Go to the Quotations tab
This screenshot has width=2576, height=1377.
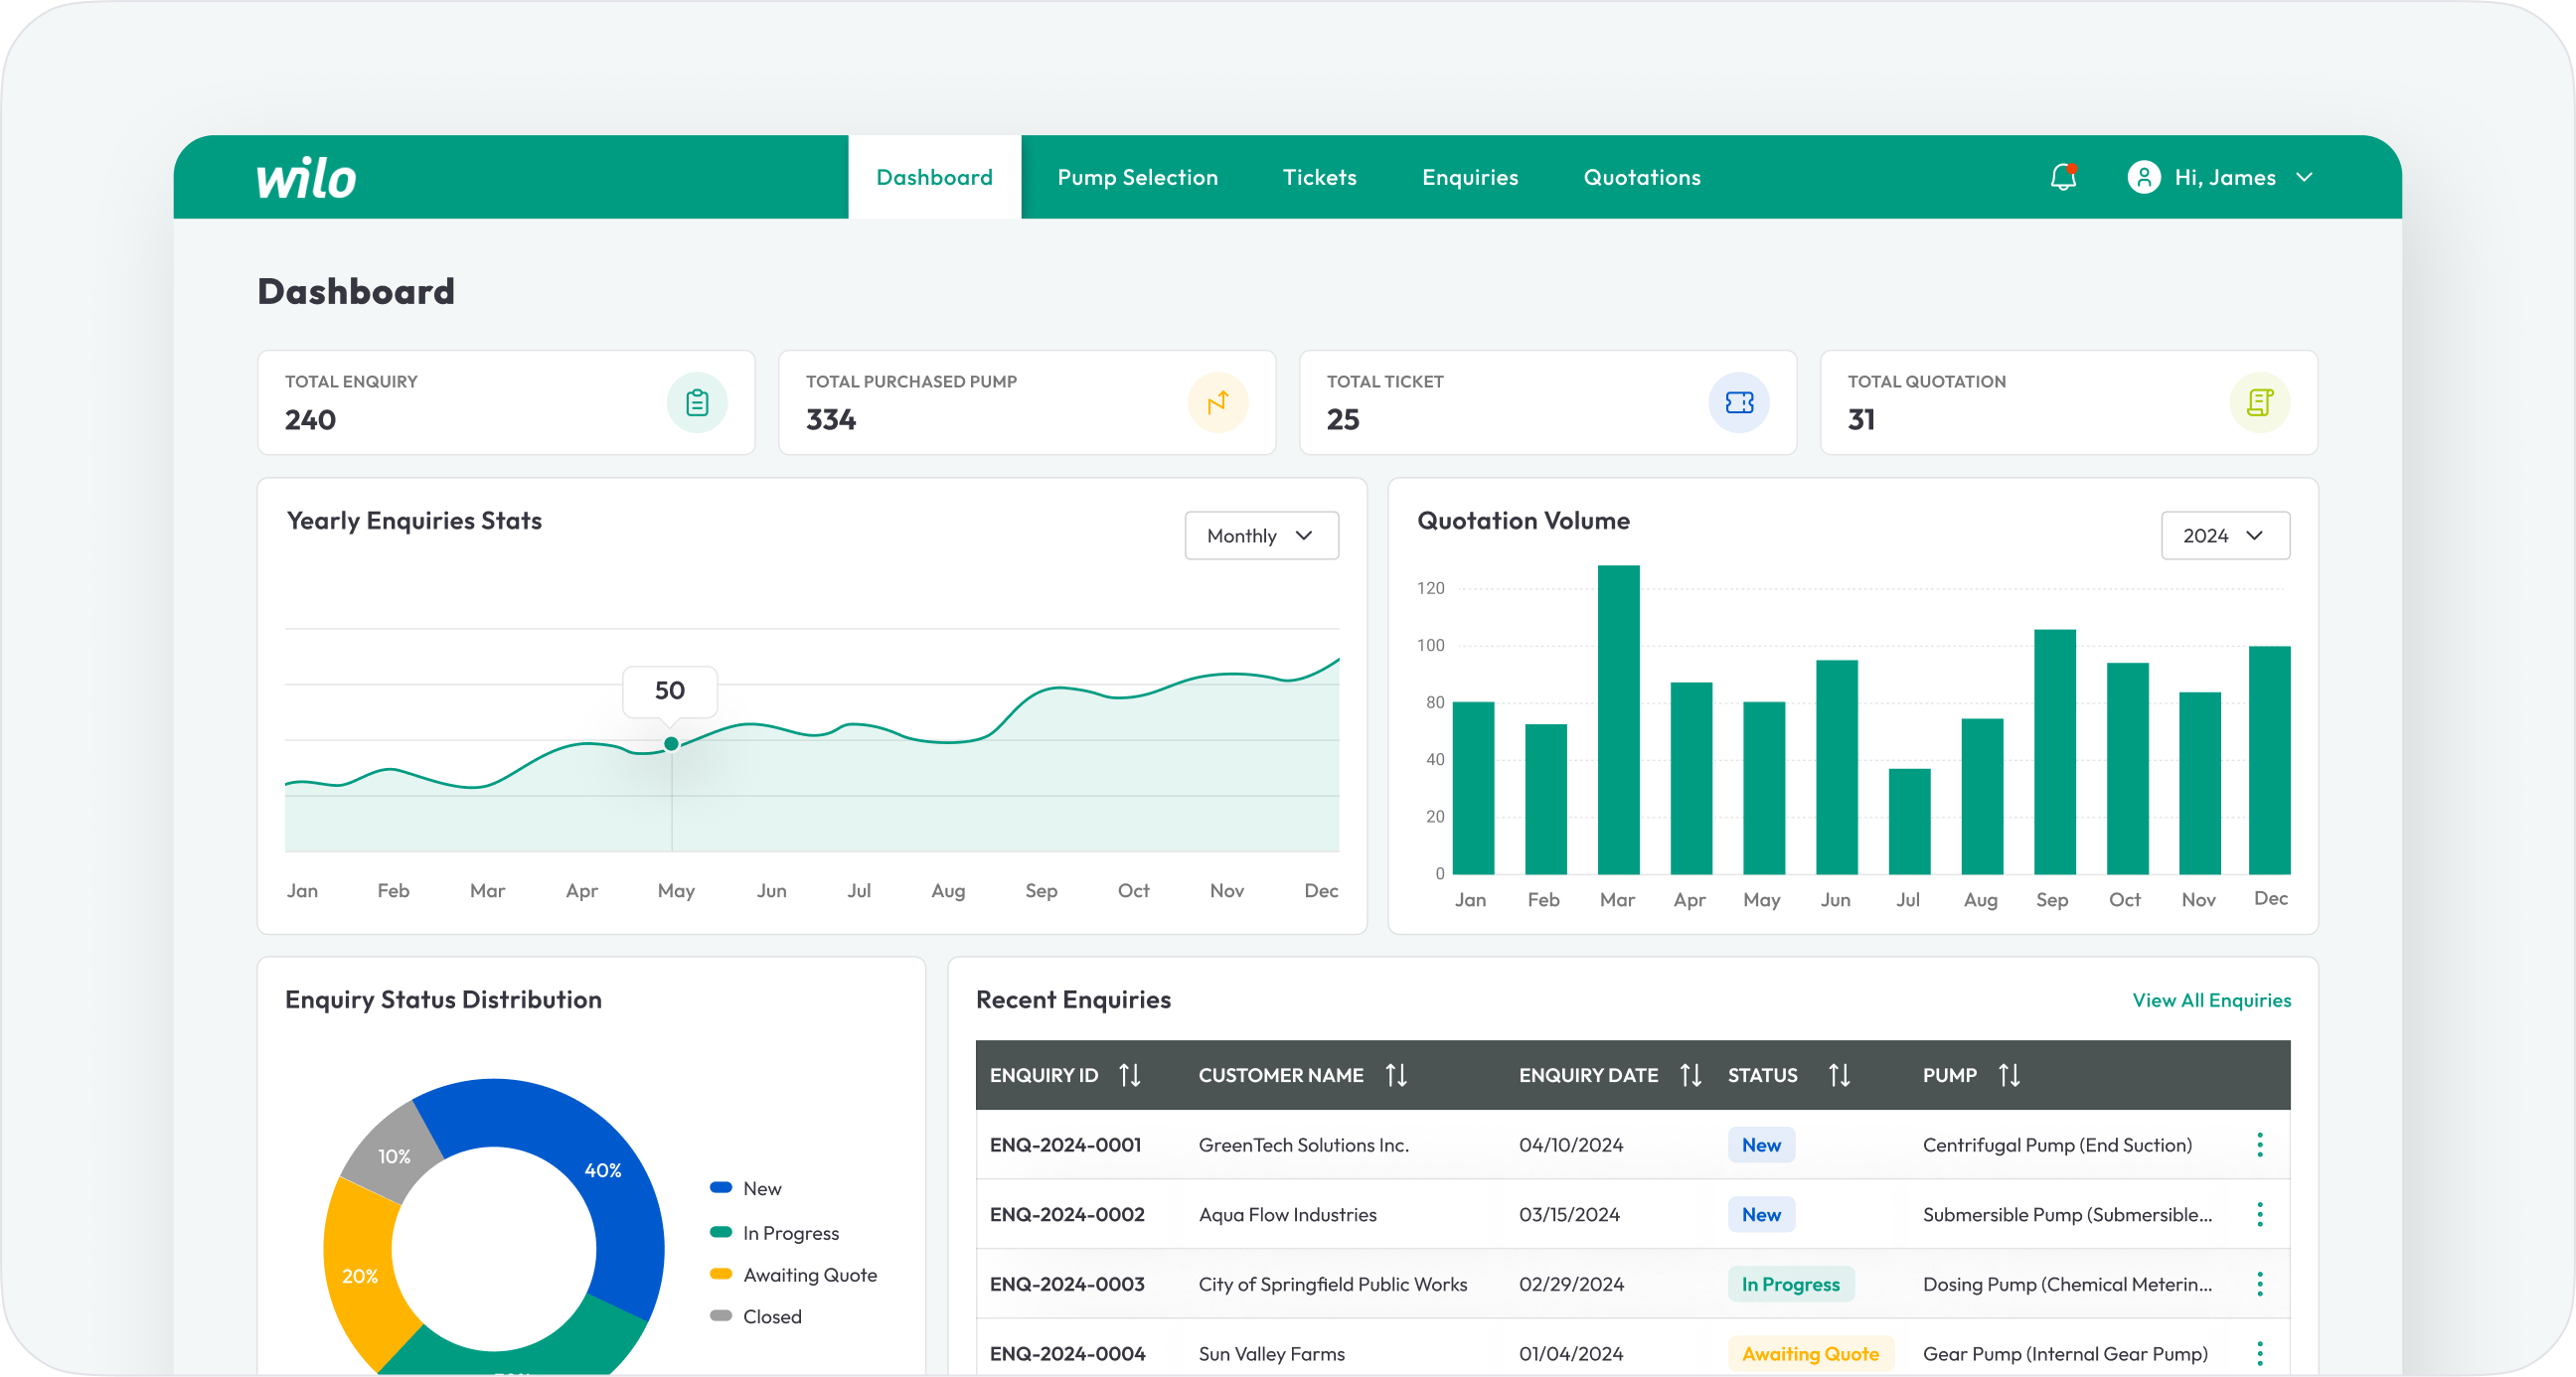1641,177
